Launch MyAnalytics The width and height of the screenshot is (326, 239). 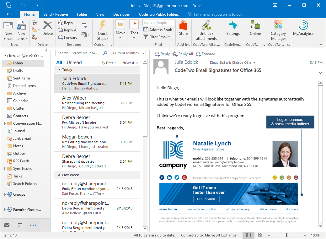303,28
